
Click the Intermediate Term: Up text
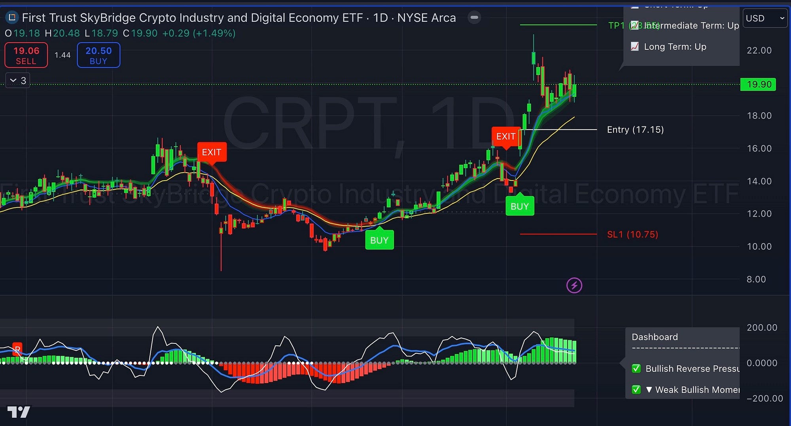point(692,26)
